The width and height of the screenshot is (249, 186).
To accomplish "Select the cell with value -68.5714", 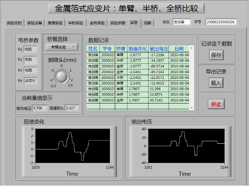I will 158,66.
